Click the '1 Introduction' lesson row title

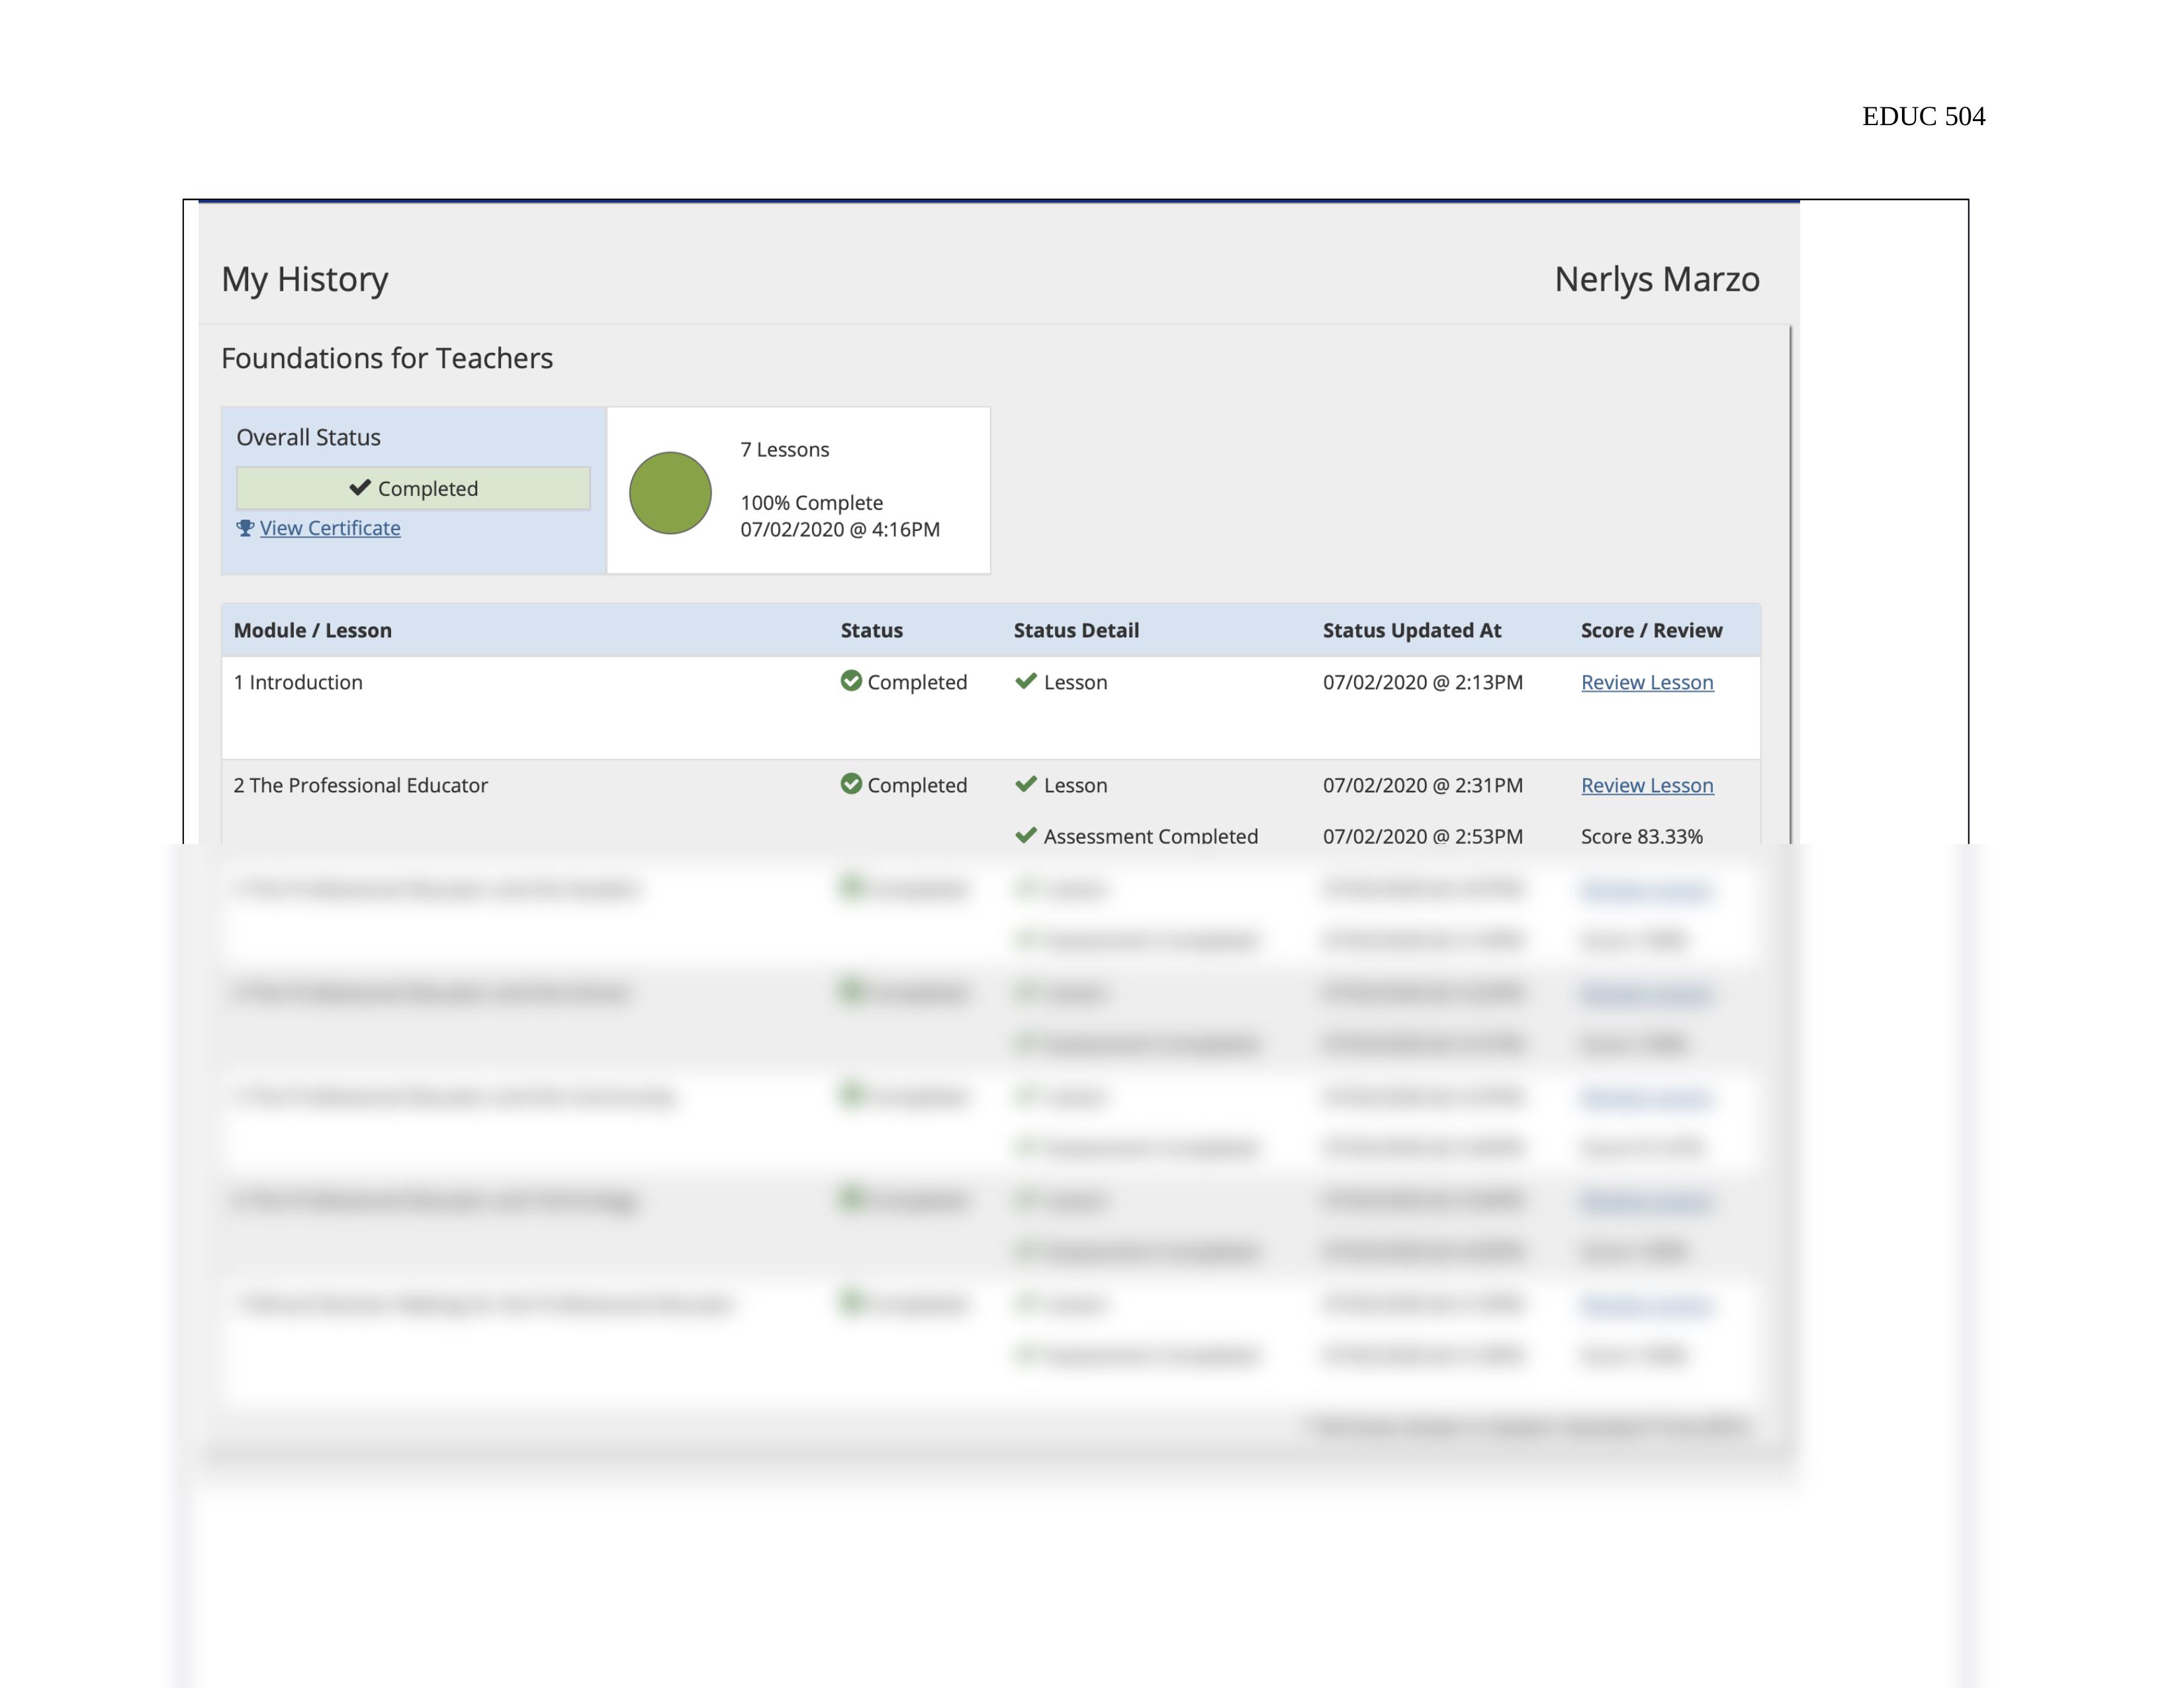(x=298, y=682)
